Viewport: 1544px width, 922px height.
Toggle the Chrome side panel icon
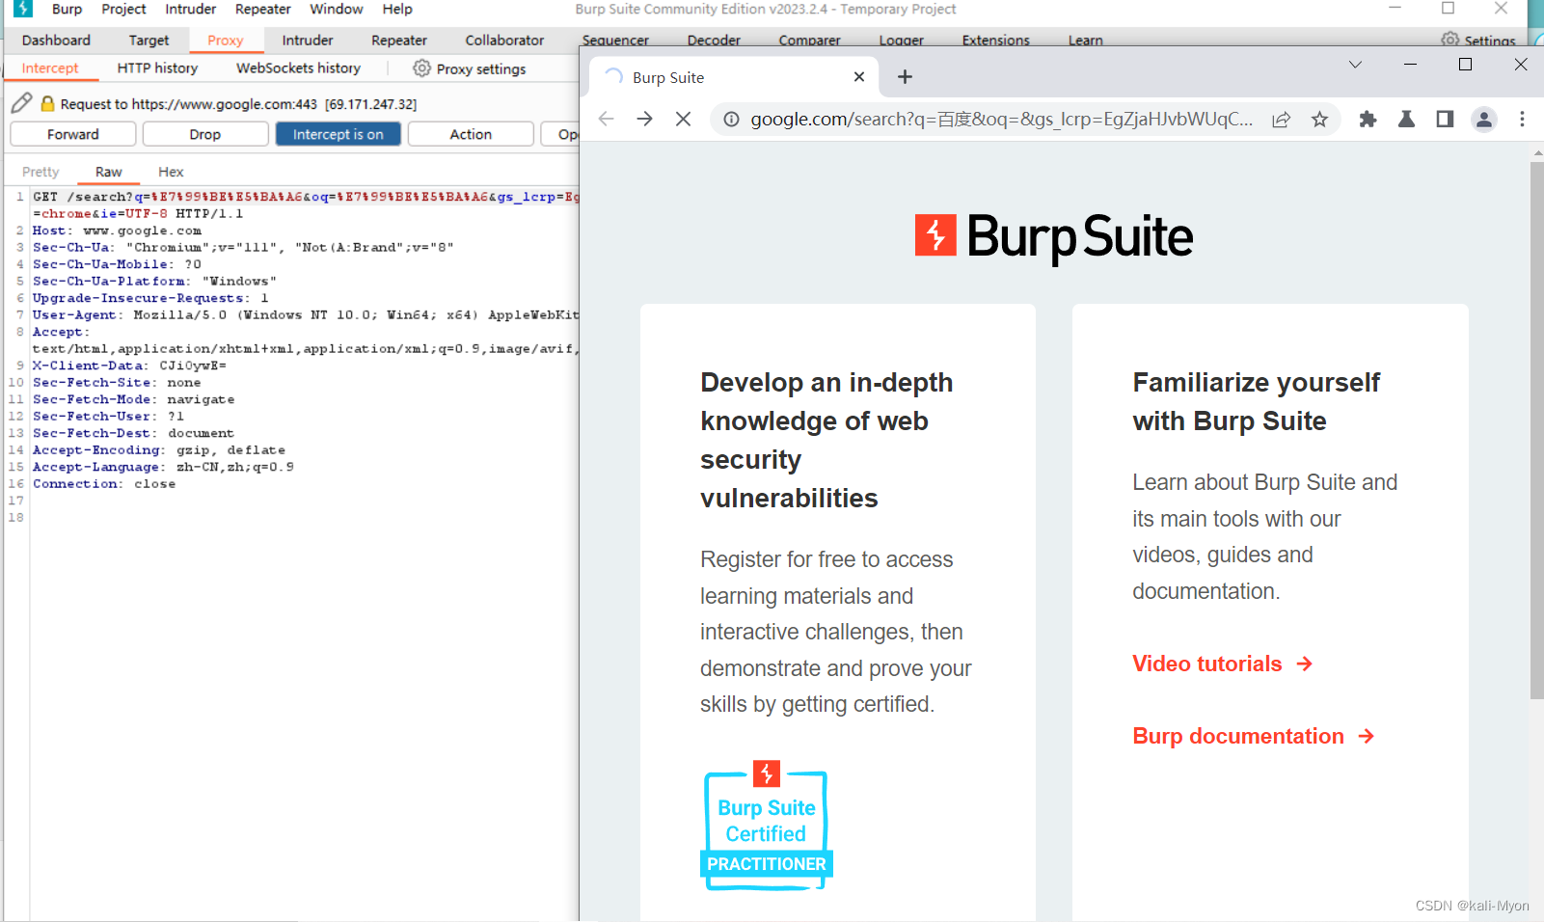[1445, 120]
